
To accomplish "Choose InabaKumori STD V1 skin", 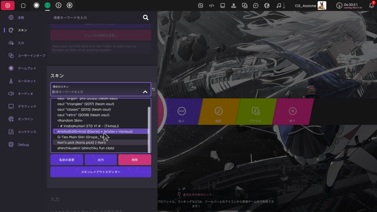I will tap(101, 126).
